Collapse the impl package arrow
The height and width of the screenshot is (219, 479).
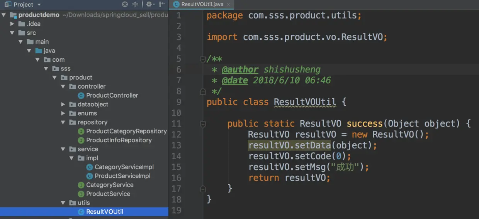point(72,158)
